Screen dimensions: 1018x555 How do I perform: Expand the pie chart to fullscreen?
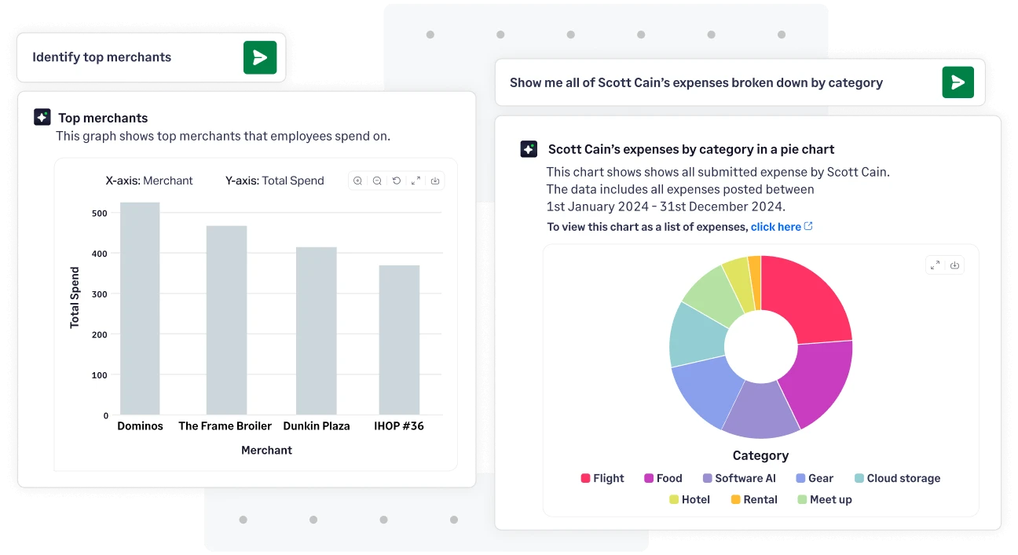pos(935,265)
